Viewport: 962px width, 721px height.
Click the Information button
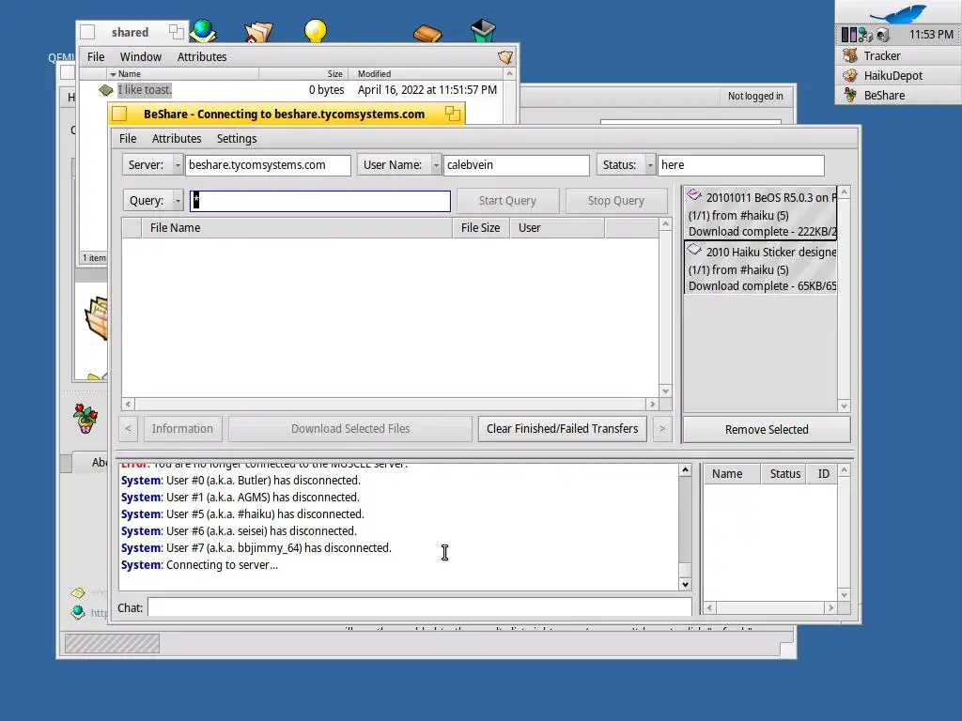click(182, 428)
